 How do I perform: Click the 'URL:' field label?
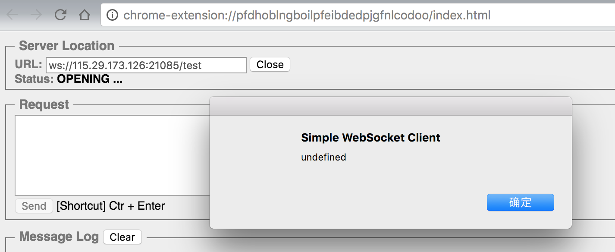click(28, 65)
